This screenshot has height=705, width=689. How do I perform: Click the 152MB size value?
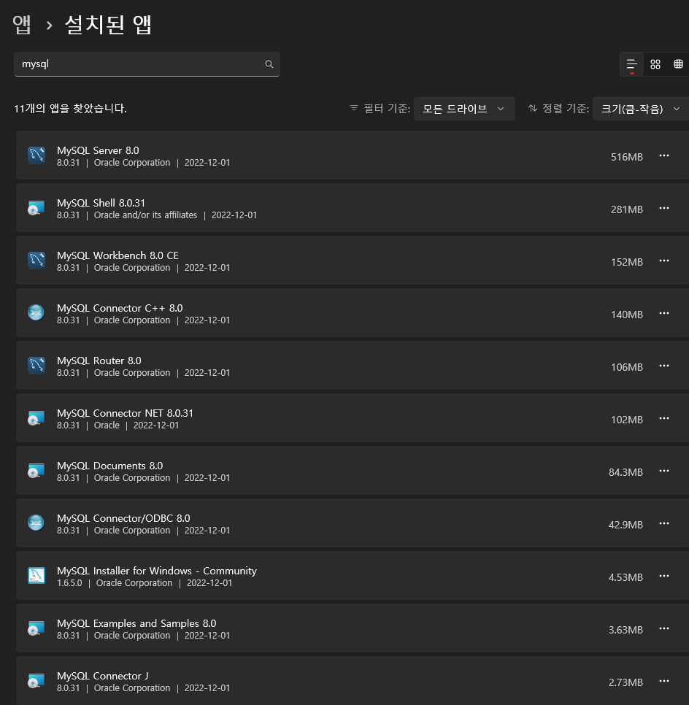(x=626, y=262)
